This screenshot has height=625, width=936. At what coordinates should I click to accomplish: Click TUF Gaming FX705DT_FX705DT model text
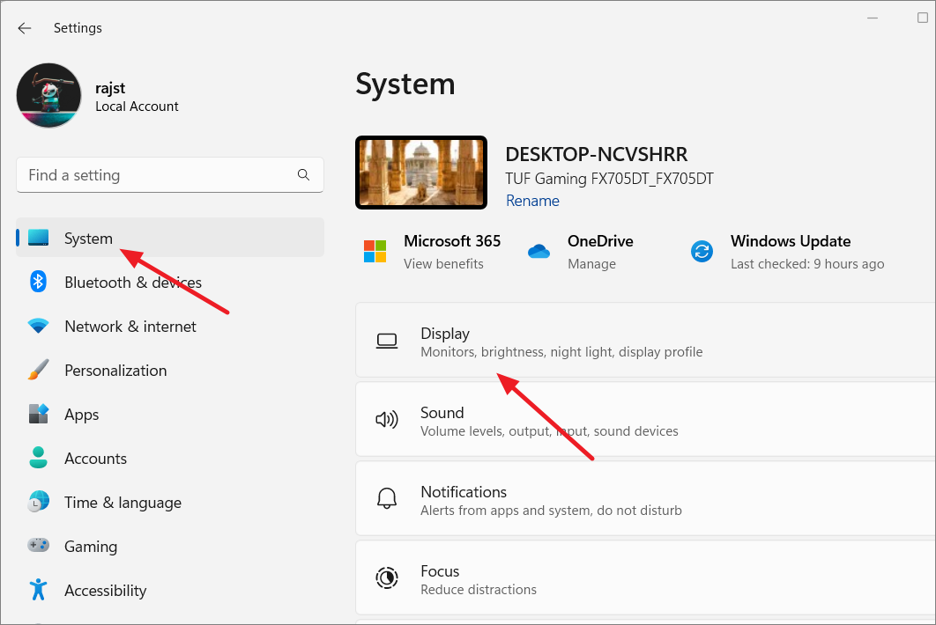click(610, 179)
